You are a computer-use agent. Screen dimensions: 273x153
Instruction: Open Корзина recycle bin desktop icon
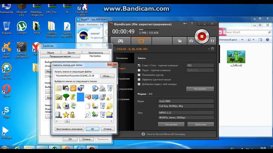[7, 28]
